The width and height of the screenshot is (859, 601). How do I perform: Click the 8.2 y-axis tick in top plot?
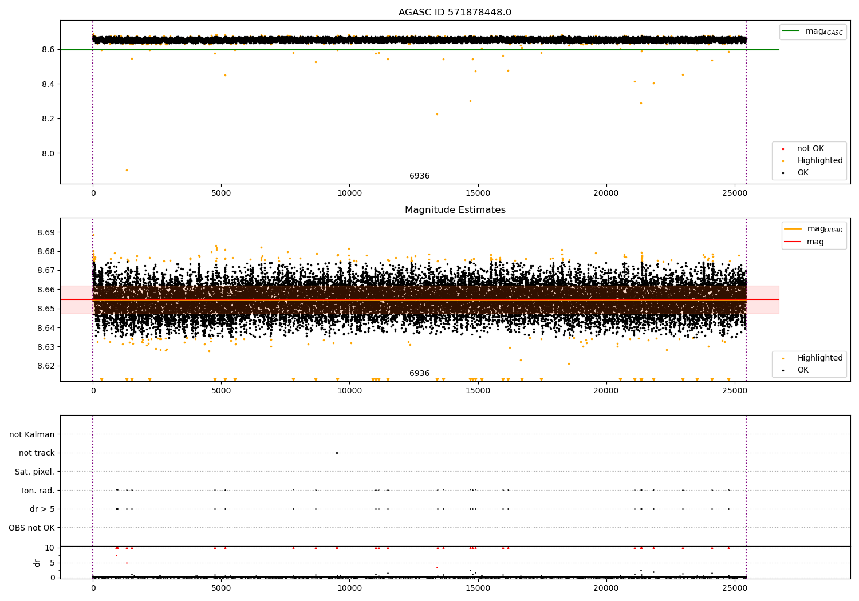(48, 119)
